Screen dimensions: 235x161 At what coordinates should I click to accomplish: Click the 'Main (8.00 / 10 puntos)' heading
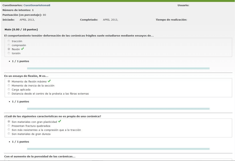tap(21, 29)
